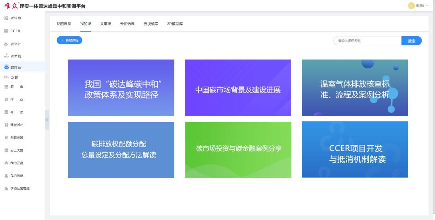Click the 碳排放 cloud icon
The image size is (435, 220).
6,67
